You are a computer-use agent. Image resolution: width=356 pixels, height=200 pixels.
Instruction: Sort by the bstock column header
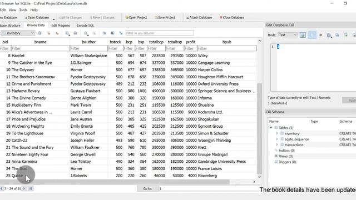coord(115,42)
